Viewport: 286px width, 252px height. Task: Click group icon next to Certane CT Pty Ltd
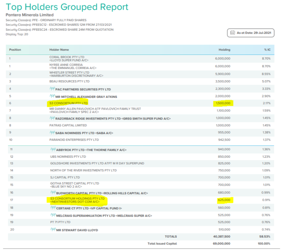click(x=53, y=208)
